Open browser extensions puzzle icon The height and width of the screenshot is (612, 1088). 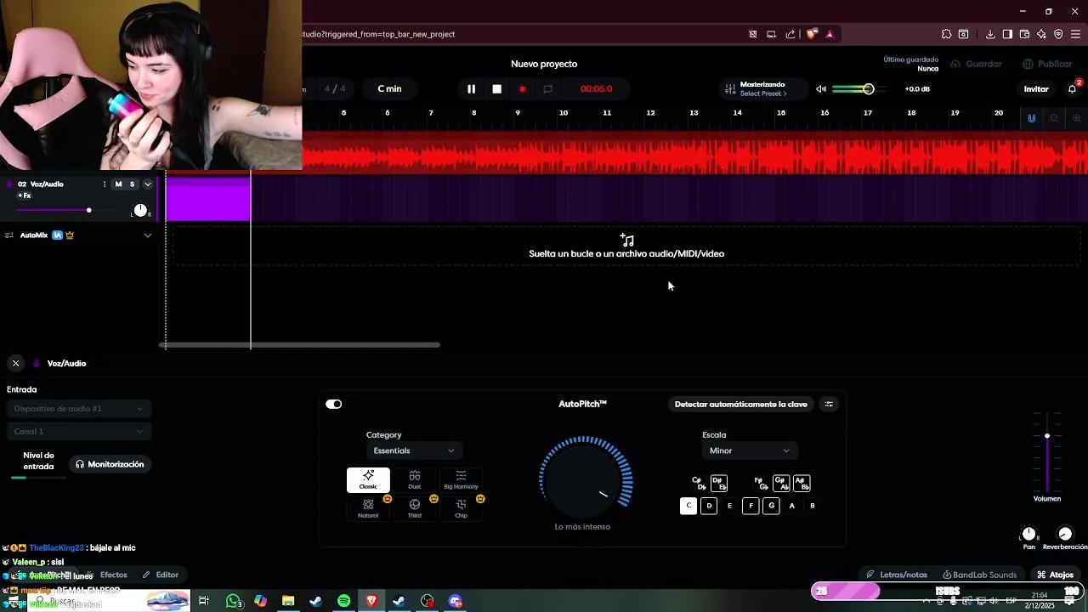pyautogui.click(x=946, y=34)
